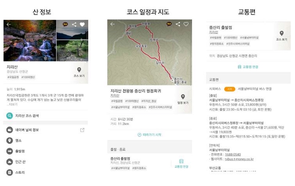Expand description with 더보기

pyautogui.click(x=13, y=104)
